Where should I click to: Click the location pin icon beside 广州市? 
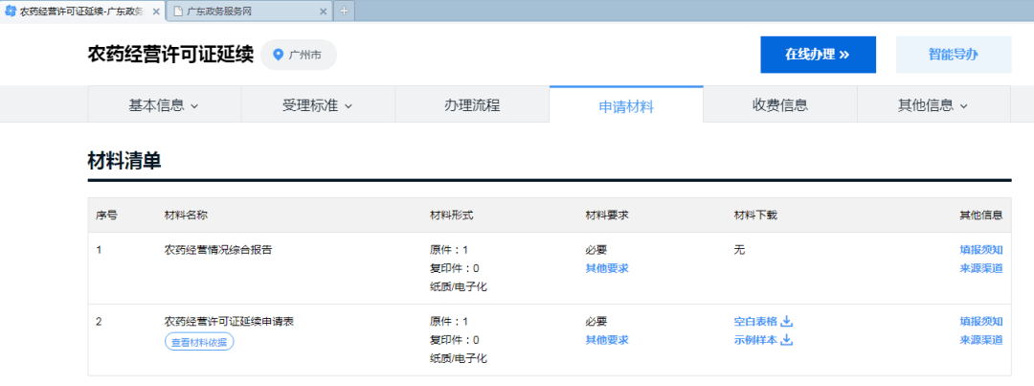coord(279,55)
